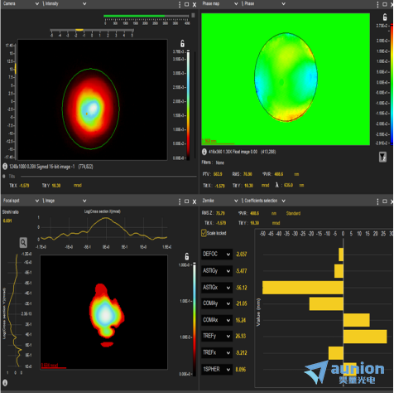Screen dimensions: 394x393
Task: Maximize the Camera panel
Action: point(187,4)
